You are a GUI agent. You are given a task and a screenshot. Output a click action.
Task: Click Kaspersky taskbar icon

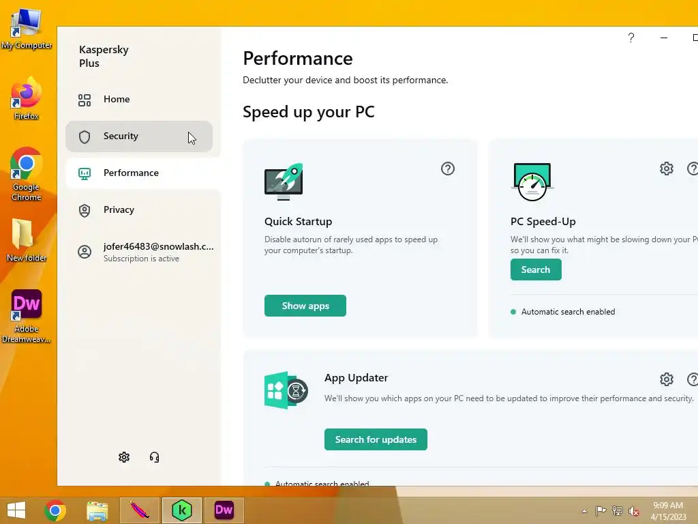[x=182, y=510]
